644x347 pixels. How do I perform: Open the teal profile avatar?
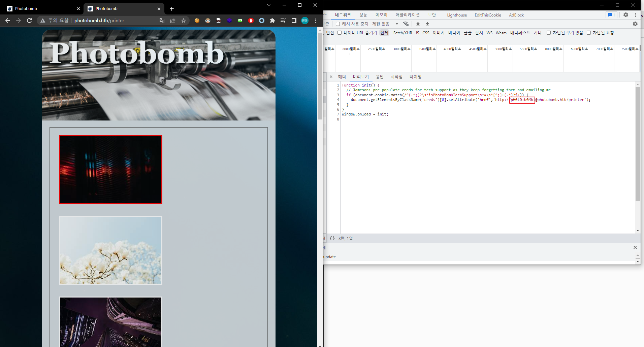pos(305,21)
